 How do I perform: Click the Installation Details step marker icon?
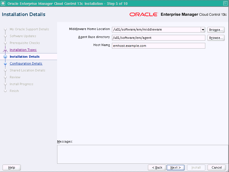pos(5,57)
